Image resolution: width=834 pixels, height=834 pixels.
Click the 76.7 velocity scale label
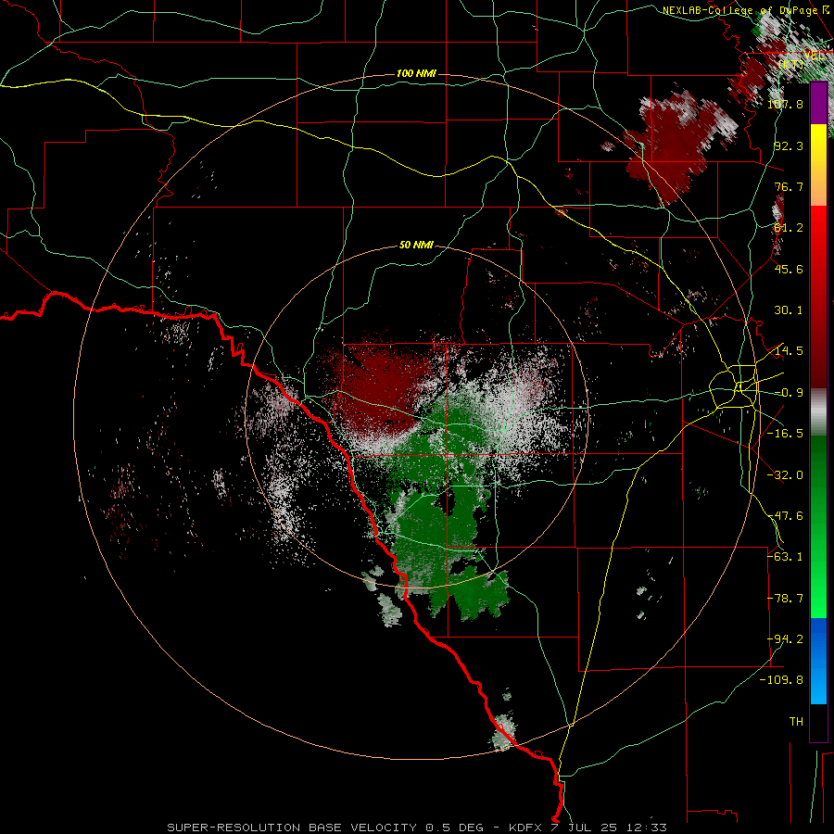[789, 186]
